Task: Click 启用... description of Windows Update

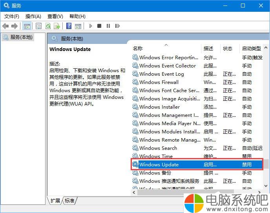Action: [210, 165]
